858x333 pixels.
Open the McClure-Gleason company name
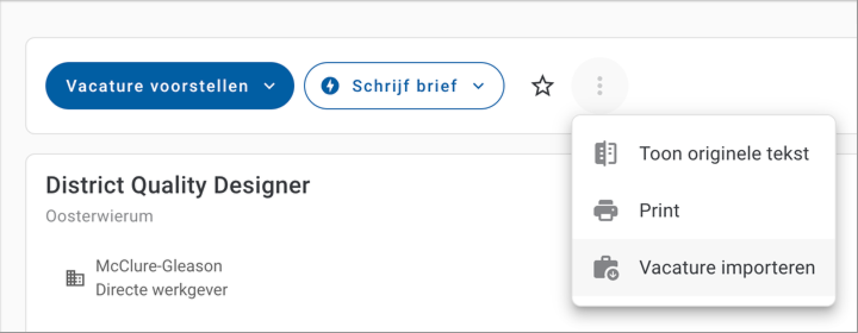tap(159, 266)
